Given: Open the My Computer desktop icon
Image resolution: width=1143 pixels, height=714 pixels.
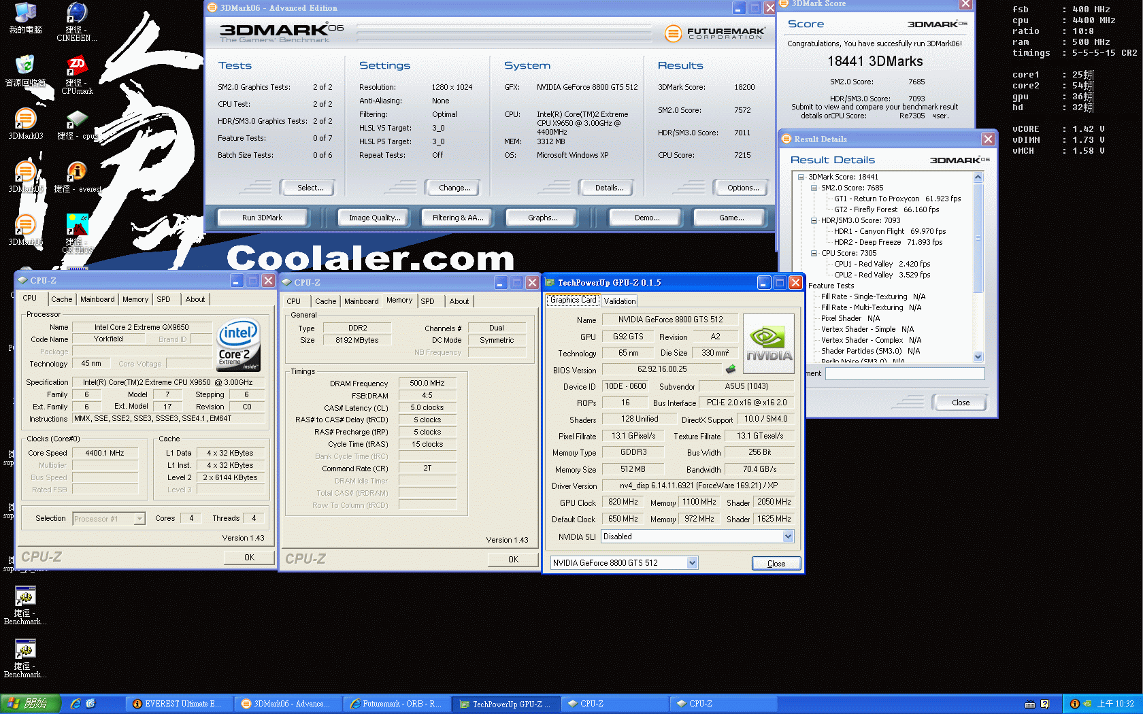Looking at the screenshot, I should point(25,18).
